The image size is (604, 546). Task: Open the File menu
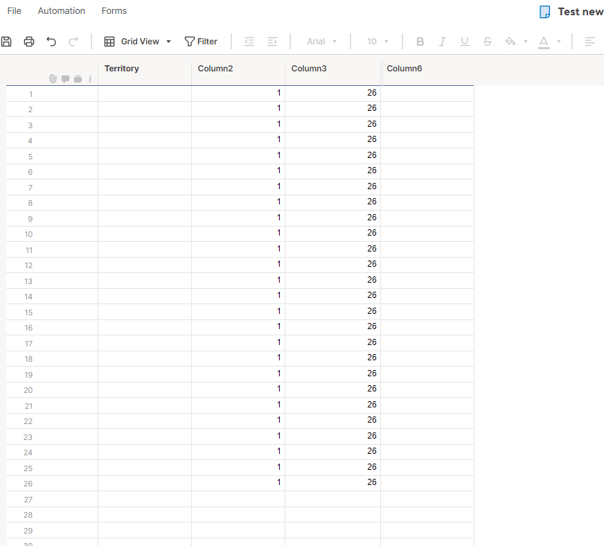tap(14, 10)
